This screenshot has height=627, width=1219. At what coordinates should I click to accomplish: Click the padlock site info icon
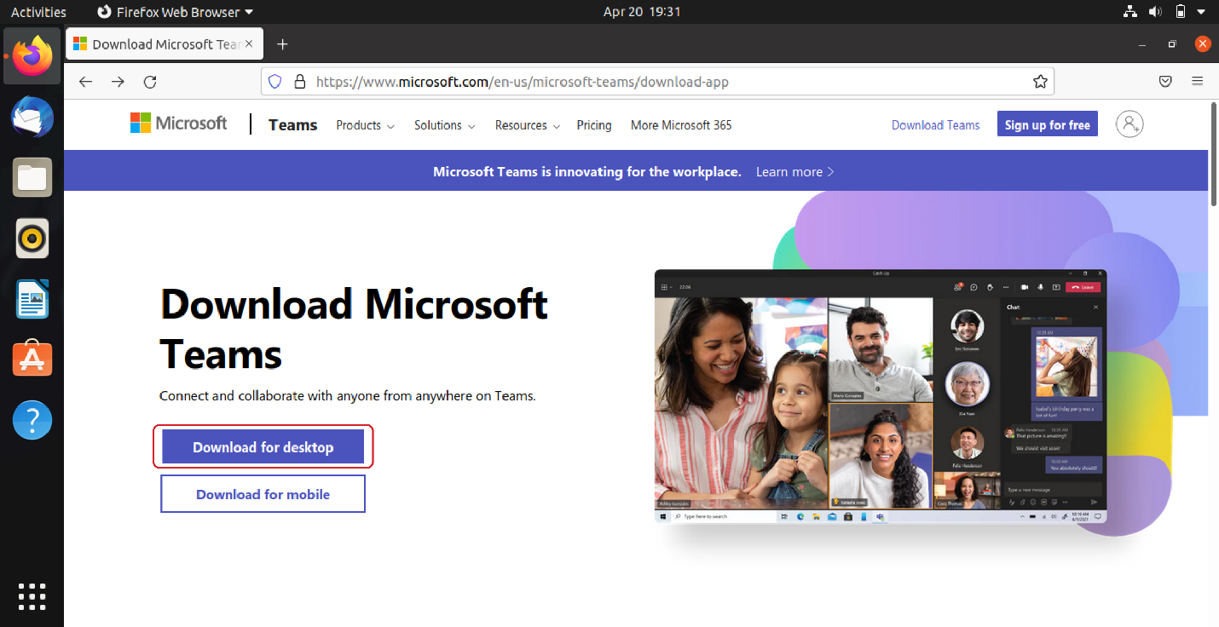[x=299, y=82]
